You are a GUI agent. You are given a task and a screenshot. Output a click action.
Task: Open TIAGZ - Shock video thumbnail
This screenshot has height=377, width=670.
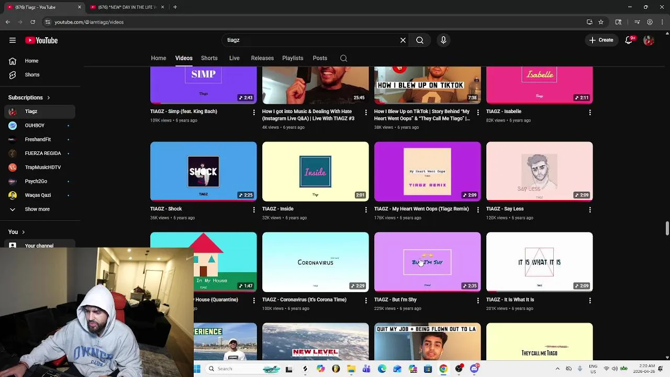[x=204, y=171]
